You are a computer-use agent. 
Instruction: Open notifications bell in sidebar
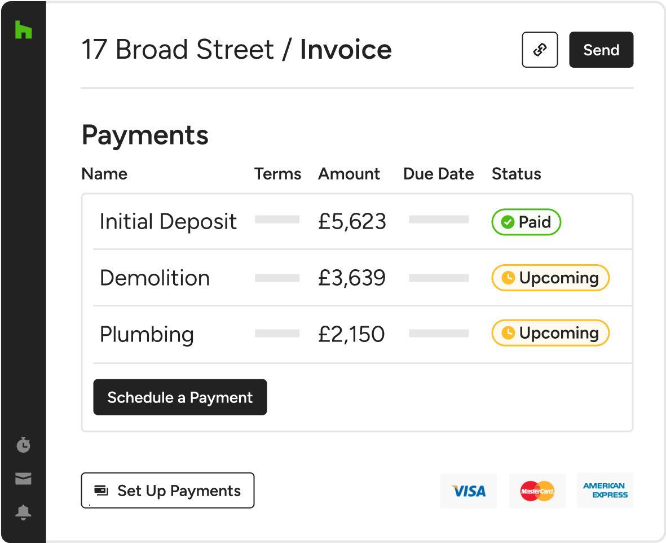23,513
